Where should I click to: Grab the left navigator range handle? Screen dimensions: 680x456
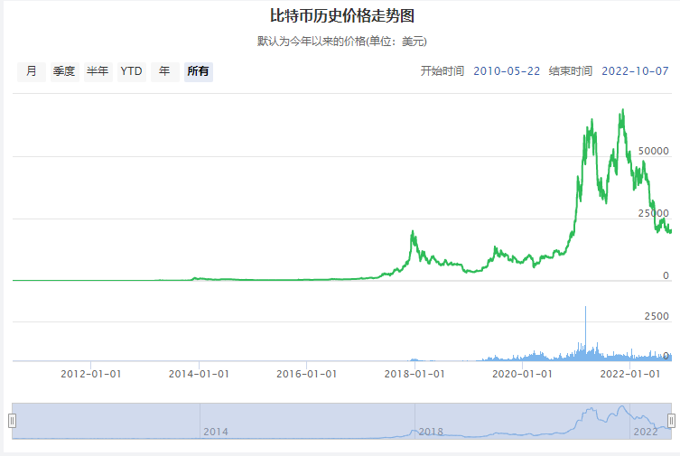point(12,421)
